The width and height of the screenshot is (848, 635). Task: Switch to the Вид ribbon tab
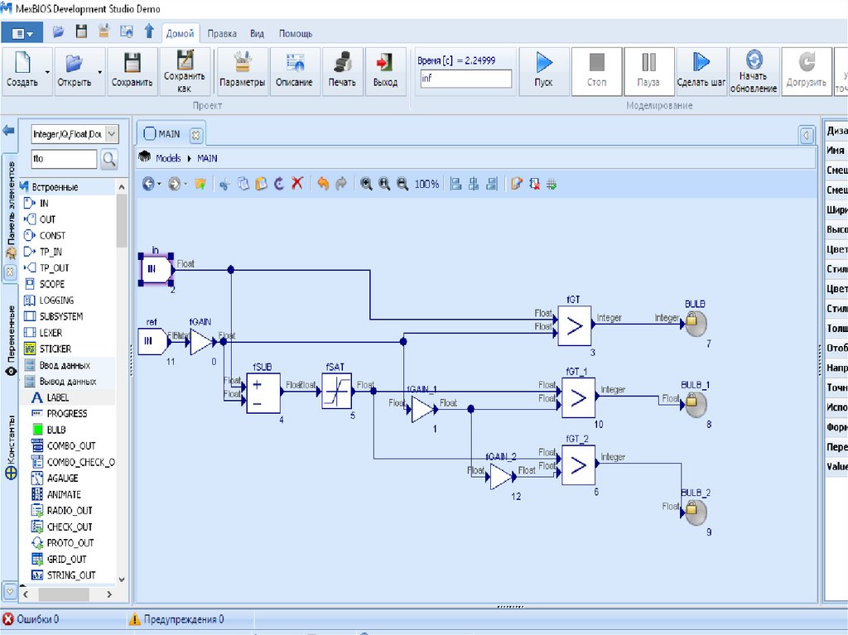click(x=257, y=34)
